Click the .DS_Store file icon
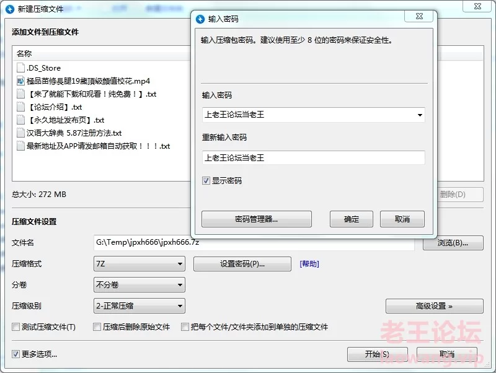This screenshot has height=373, width=496. (x=20, y=68)
